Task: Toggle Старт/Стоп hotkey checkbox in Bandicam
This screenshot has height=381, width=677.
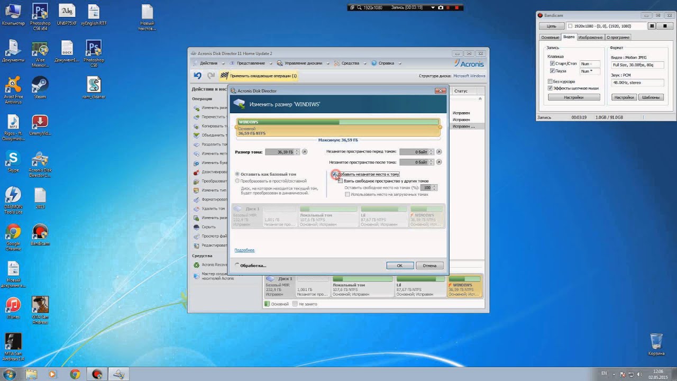Action: click(552, 63)
